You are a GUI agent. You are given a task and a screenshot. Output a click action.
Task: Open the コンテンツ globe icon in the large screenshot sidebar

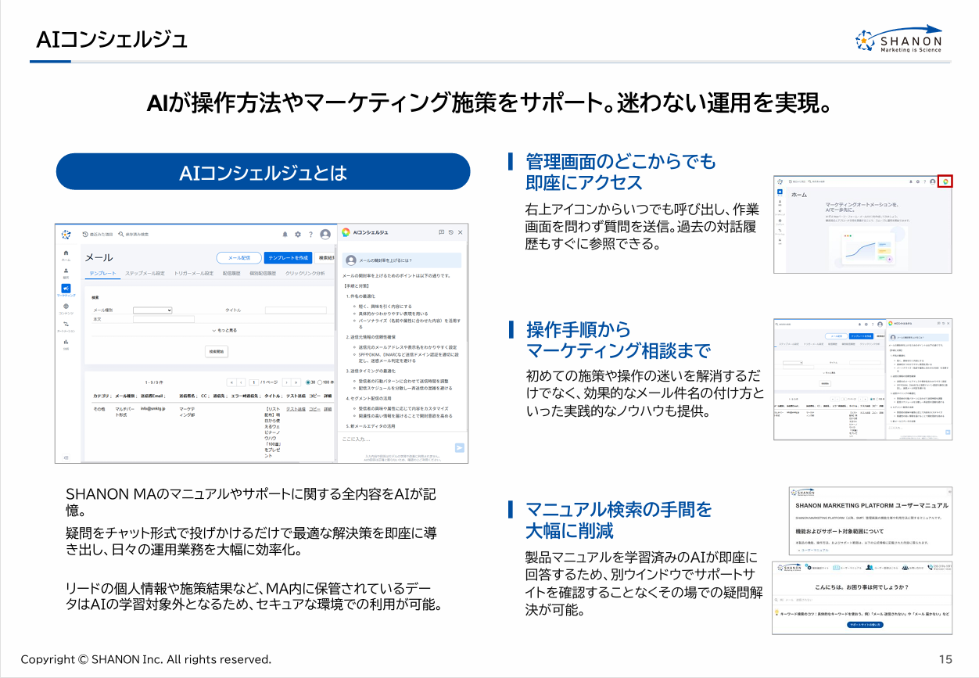pyautogui.click(x=66, y=306)
